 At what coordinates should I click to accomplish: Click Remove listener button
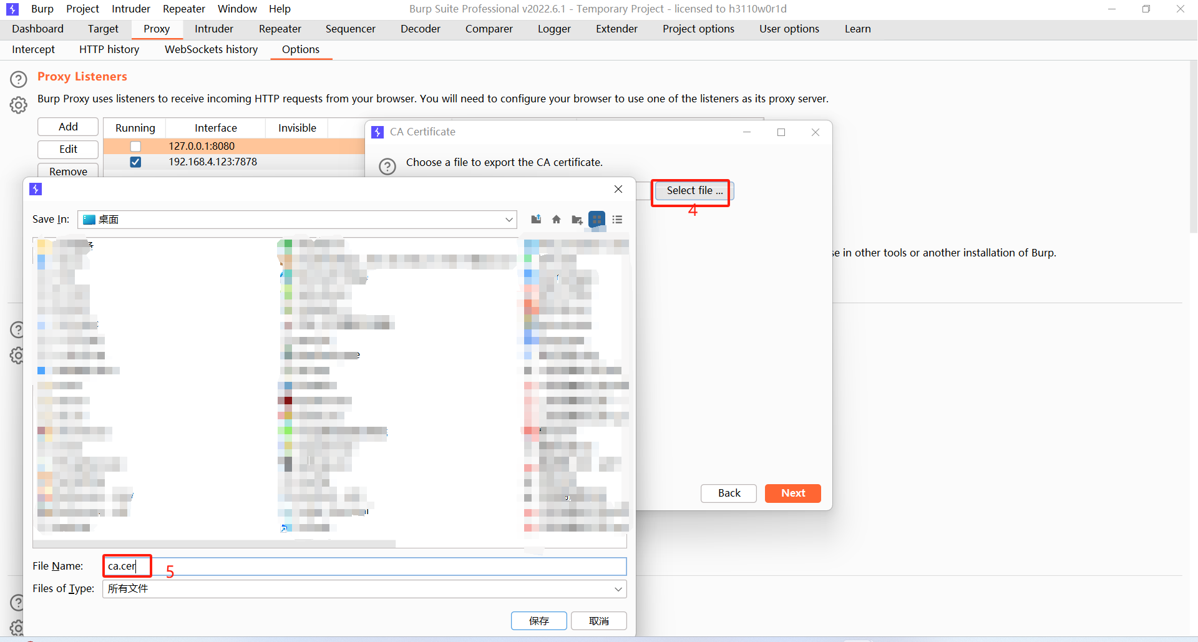(x=68, y=171)
